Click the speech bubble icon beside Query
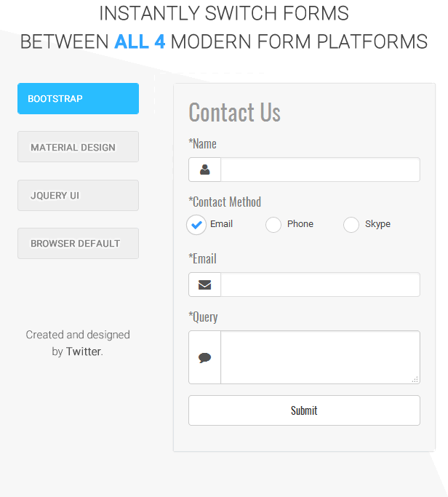 pos(205,357)
